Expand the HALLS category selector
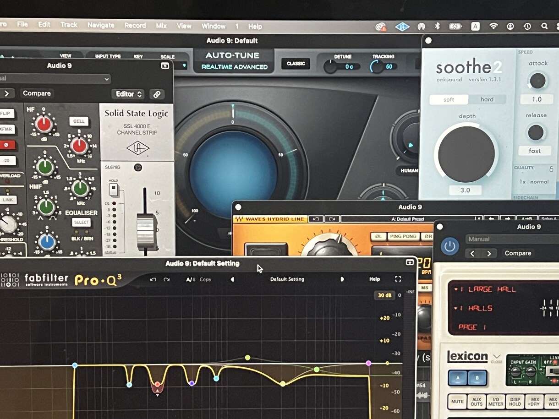Screen dimensions: 559x419 click(x=456, y=308)
